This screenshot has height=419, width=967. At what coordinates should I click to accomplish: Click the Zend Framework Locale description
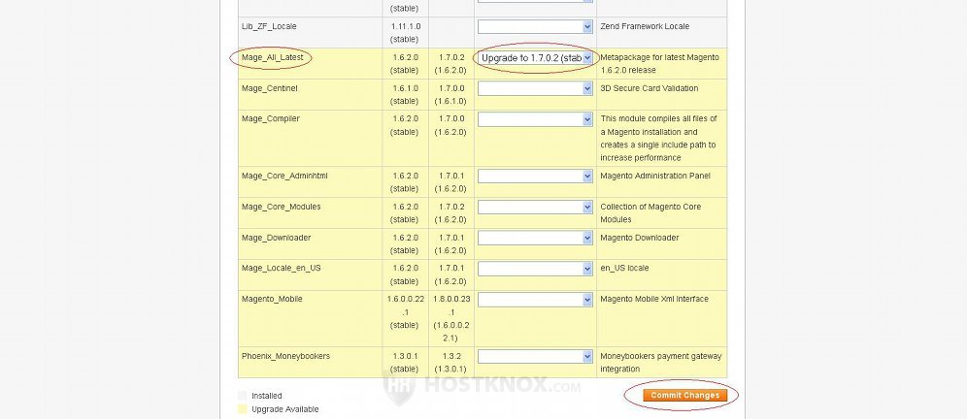pyautogui.click(x=645, y=26)
